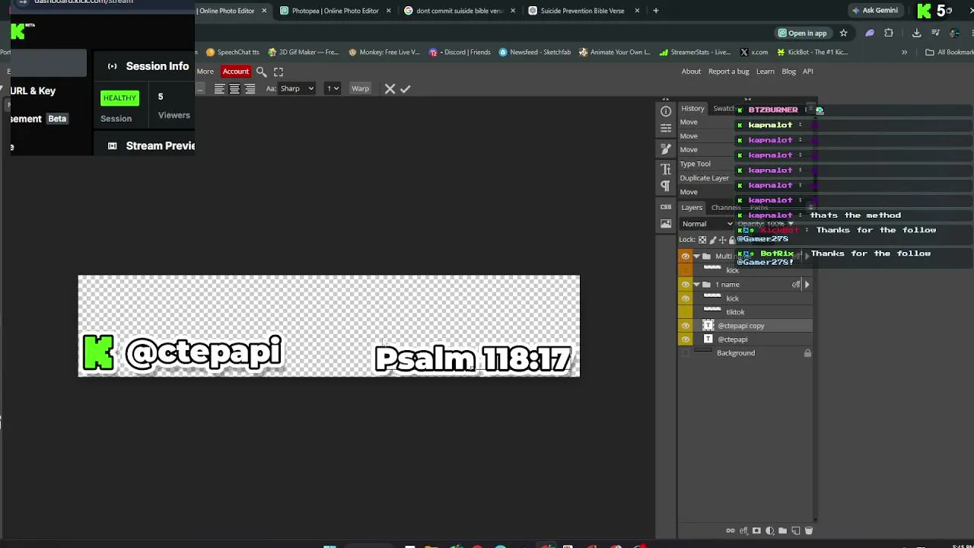Click the Psalm 118:17 text on canvas
This screenshot has height=548, width=974.
coord(473,359)
